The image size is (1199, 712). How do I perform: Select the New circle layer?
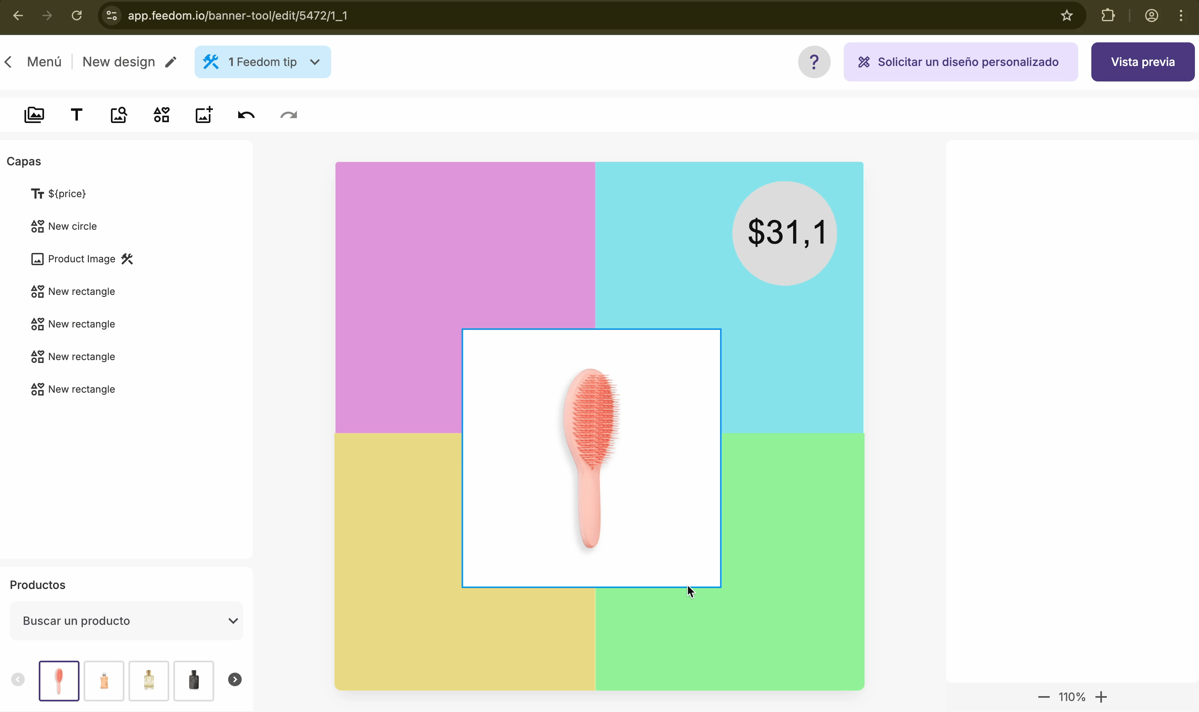click(x=72, y=226)
